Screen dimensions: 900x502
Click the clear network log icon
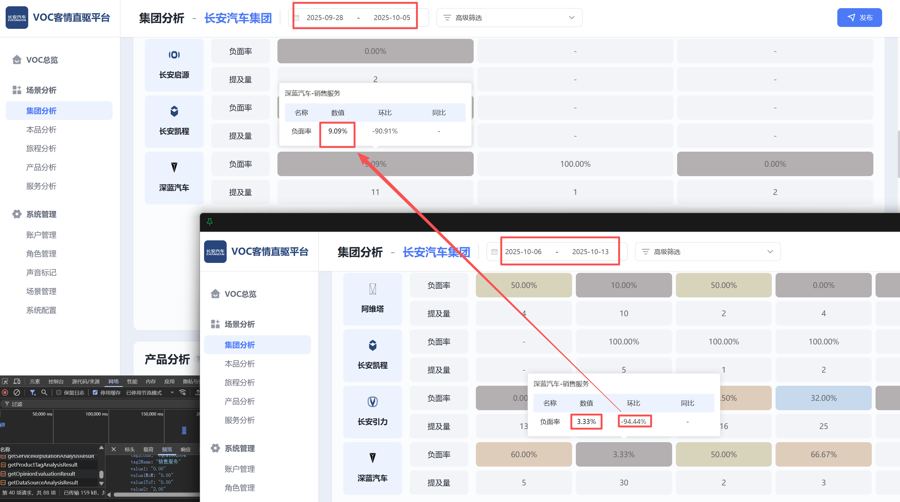point(16,392)
